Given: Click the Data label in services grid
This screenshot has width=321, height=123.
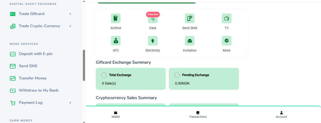Looking at the screenshot, I should point(153,28).
